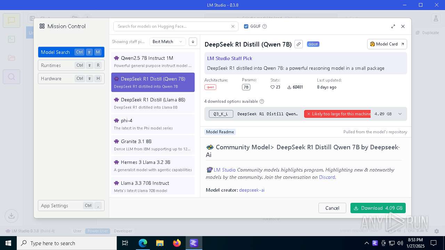The image size is (445, 250).
Task: Switch to Power User mode
Action: point(98,231)
